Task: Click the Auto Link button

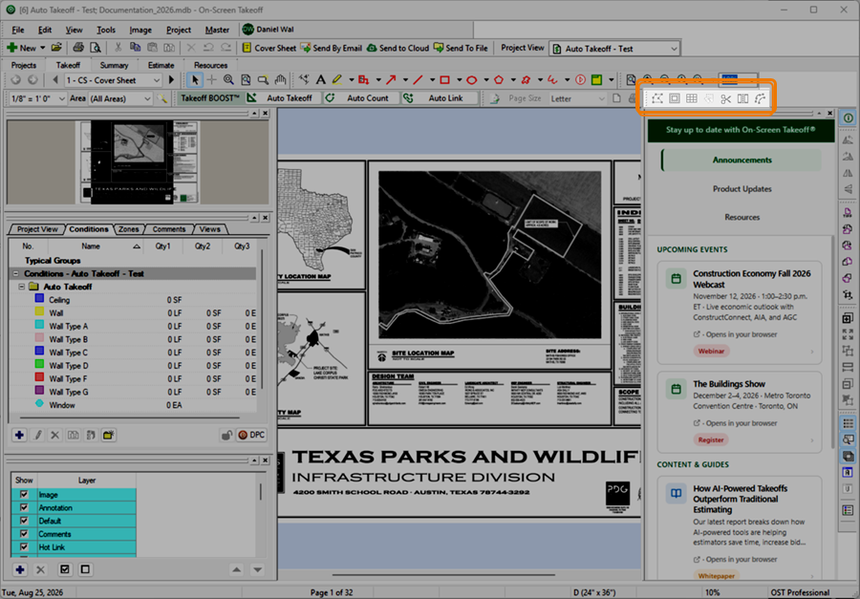Action: pyautogui.click(x=439, y=98)
